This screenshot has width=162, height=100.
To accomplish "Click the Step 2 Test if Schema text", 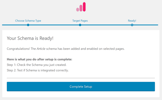I will [x=38, y=70].
